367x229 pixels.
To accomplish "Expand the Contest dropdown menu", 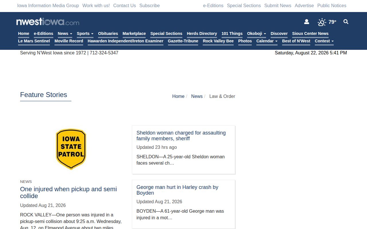I will point(324,41).
